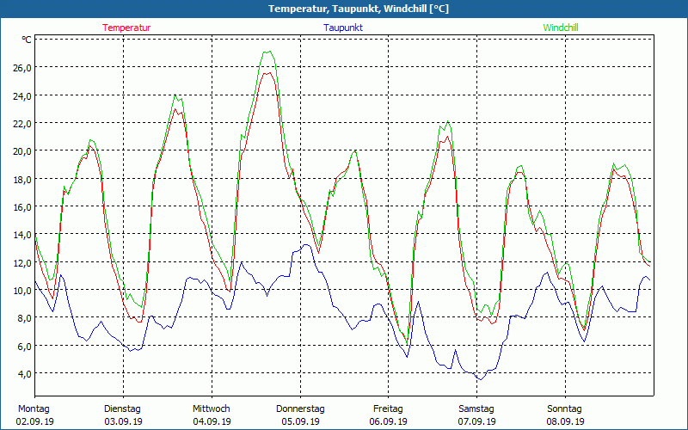688x430 pixels.
Task: Click the '°C' axis unit label
Action: click(27, 40)
